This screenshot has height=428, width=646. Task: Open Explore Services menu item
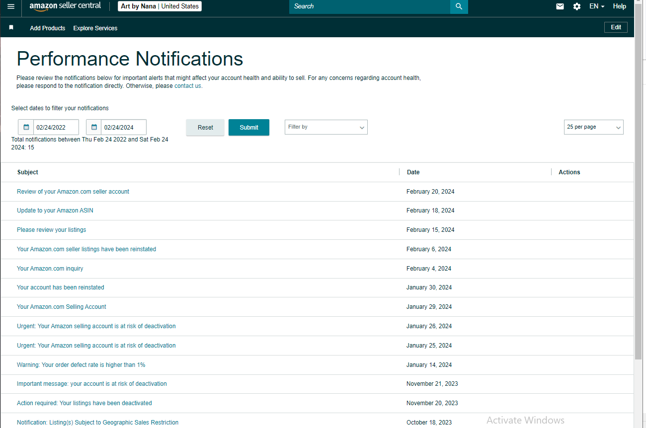coord(95,28)
